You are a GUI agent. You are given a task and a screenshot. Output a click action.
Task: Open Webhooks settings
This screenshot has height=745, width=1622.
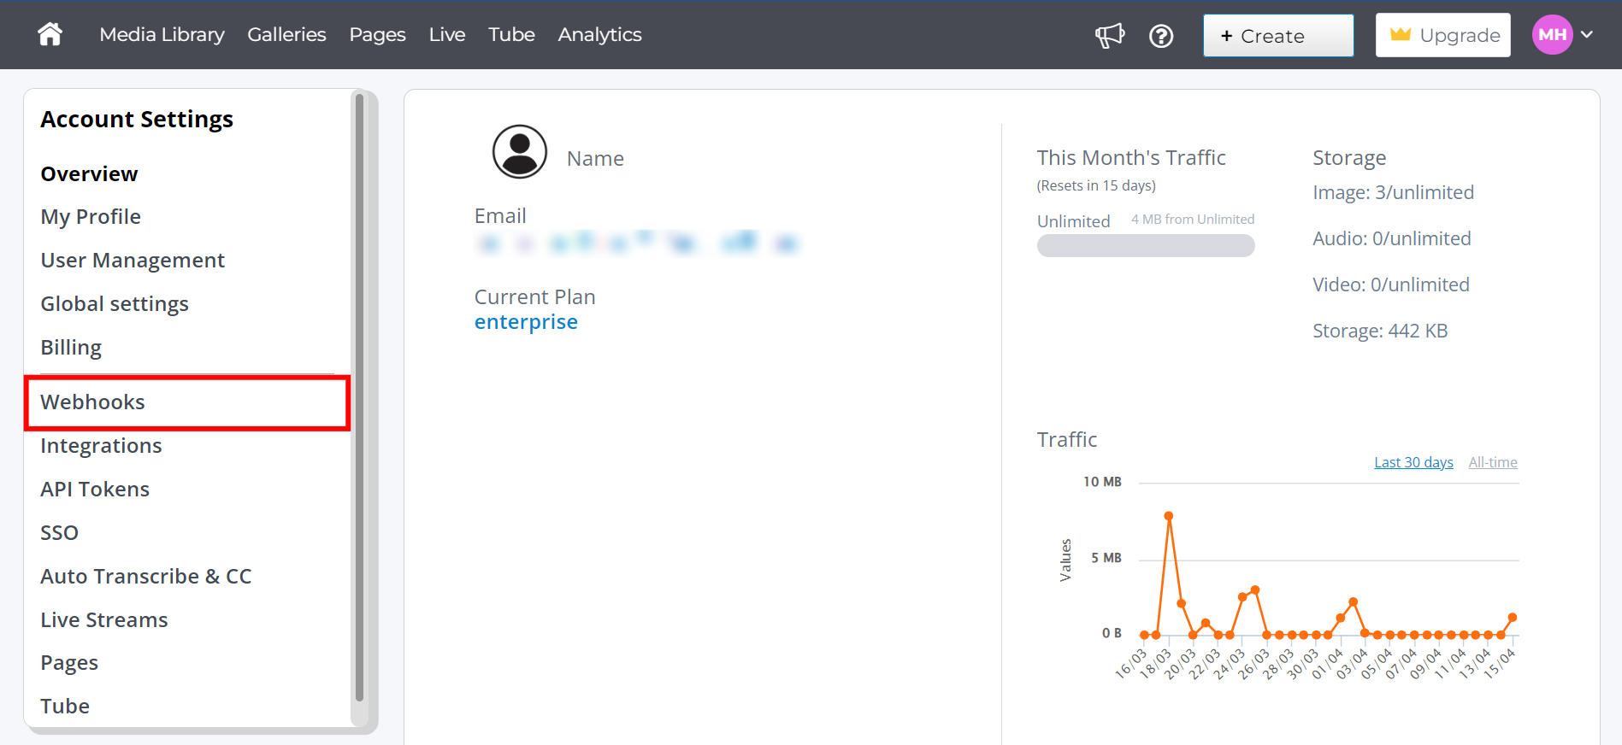click(x=187, y=402)
